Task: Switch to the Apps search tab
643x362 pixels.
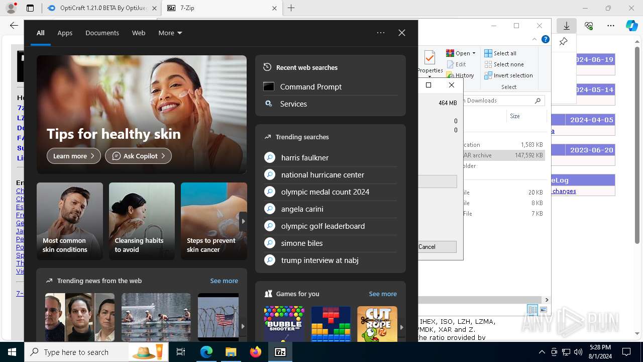Action: [x=65, y=33]
